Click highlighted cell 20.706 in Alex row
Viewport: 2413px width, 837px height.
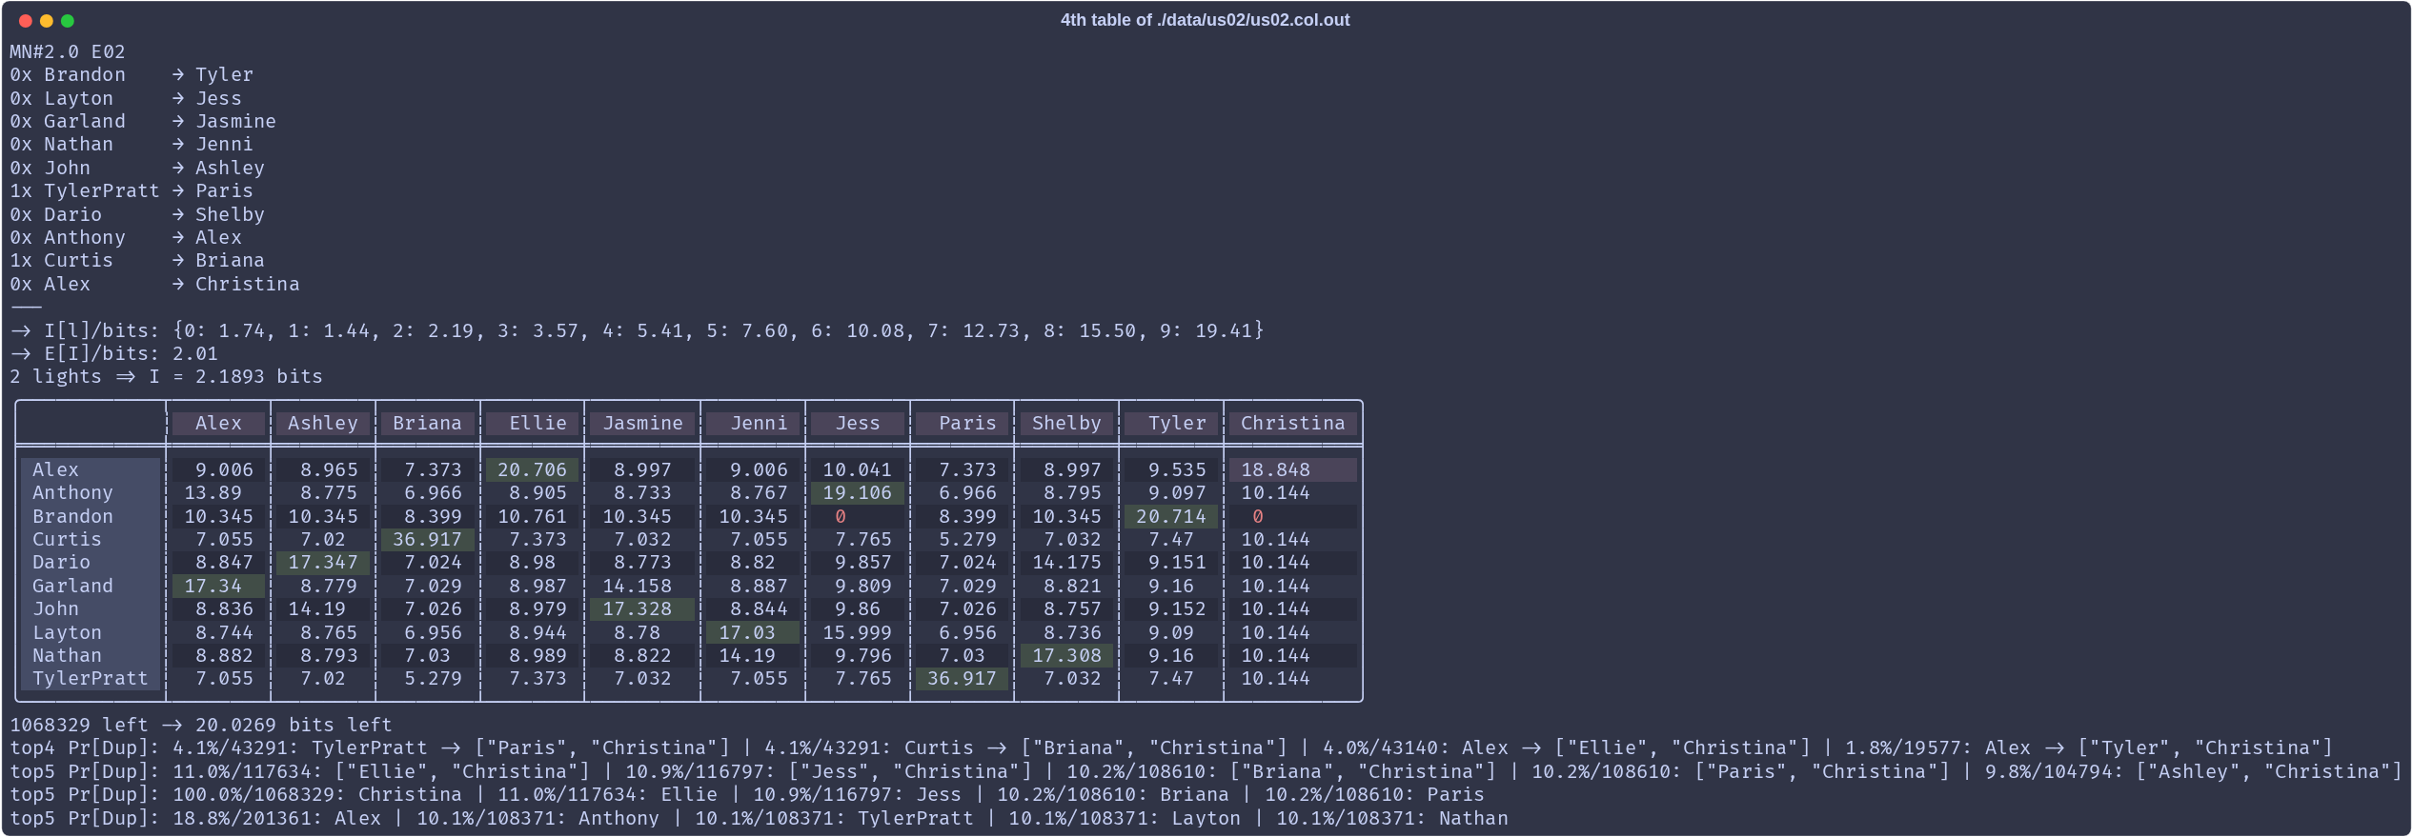click(x=532, y=469)
